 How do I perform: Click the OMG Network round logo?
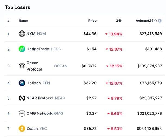[x=22, y=113]
